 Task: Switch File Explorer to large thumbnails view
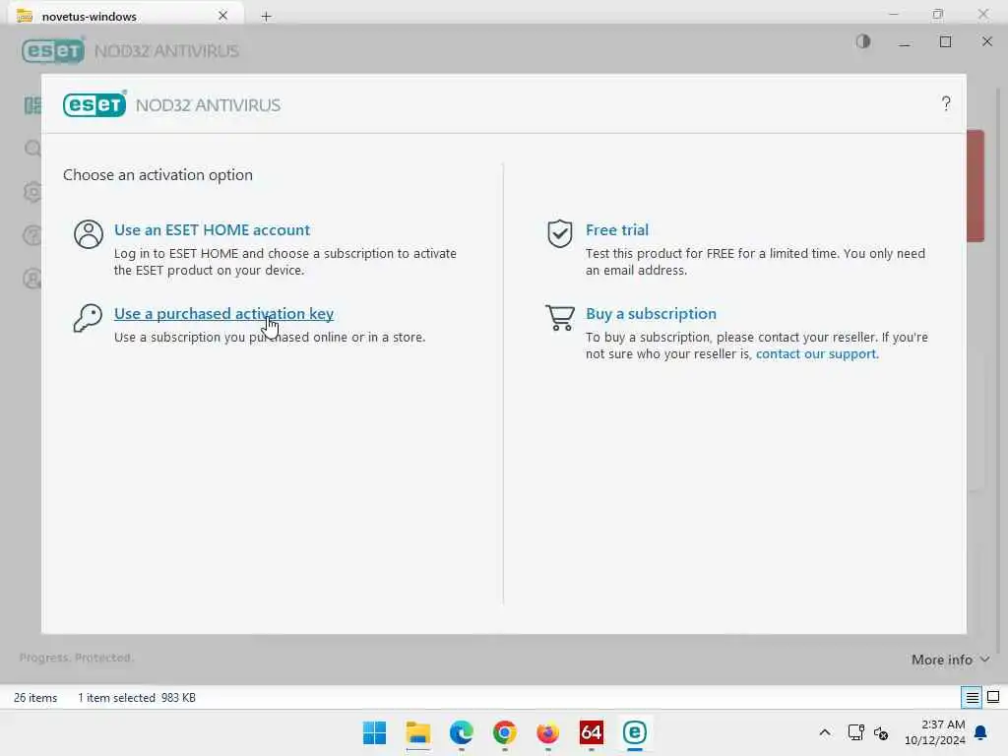click(x=993, y=697)
